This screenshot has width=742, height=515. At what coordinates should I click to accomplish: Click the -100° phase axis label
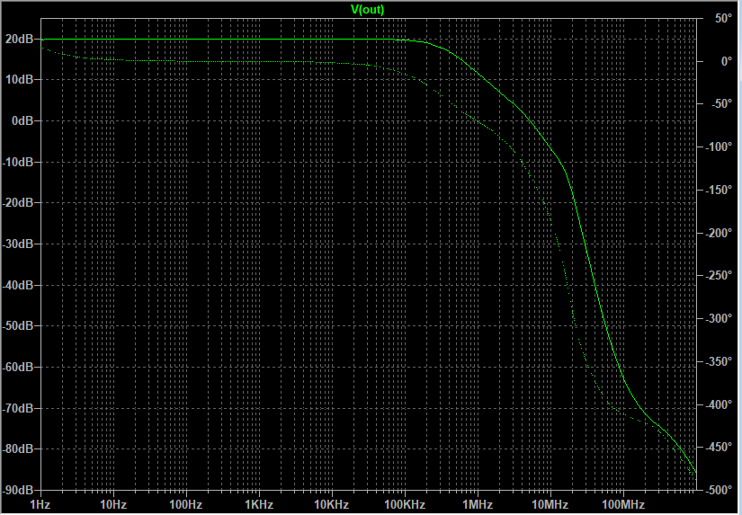click(x=720, y=147)
